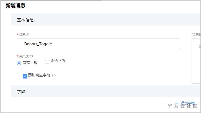Click the red asterisk before 消息名
Screen dimensions: 201x113
tap(17, 34)
